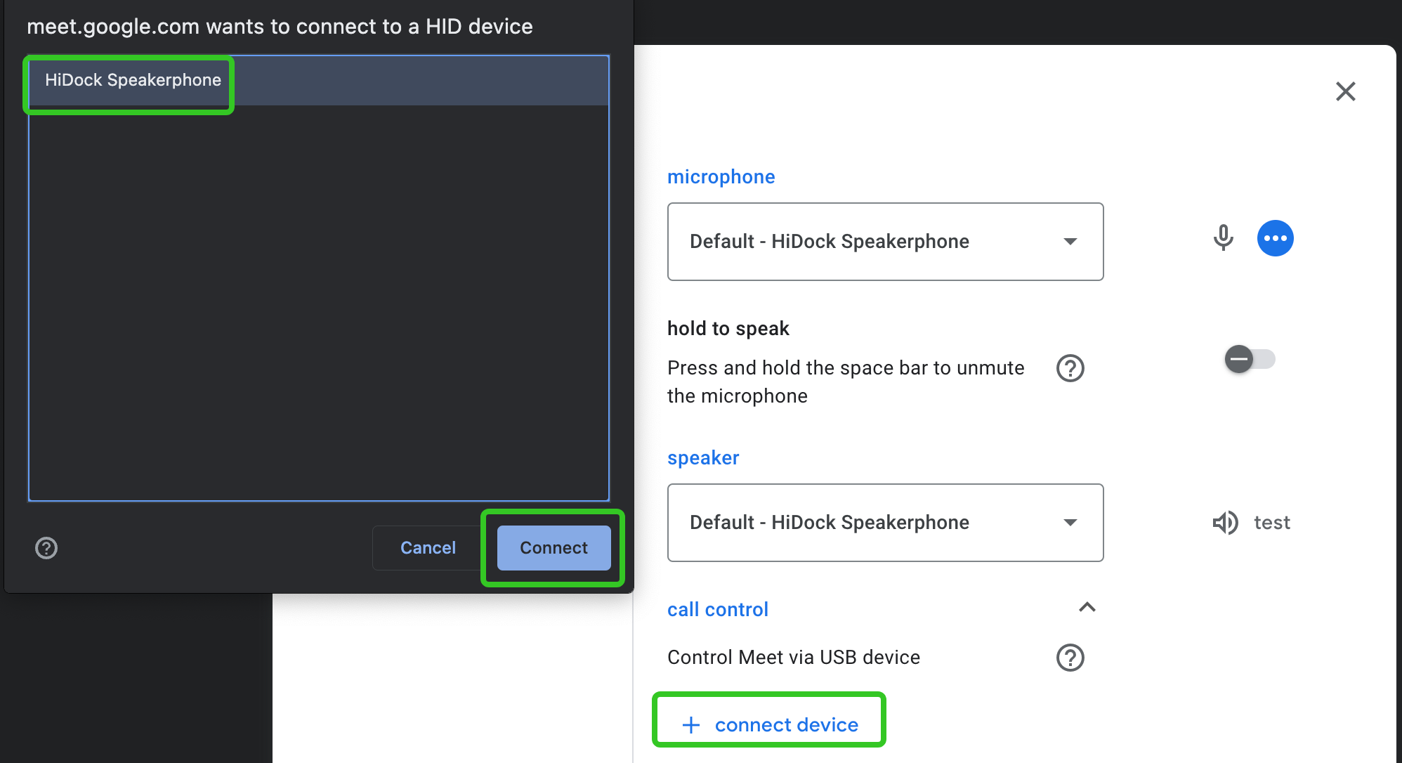The image size is (1402, 763).
Task: Toggle the hold to speak switch
Action: 1250,360
